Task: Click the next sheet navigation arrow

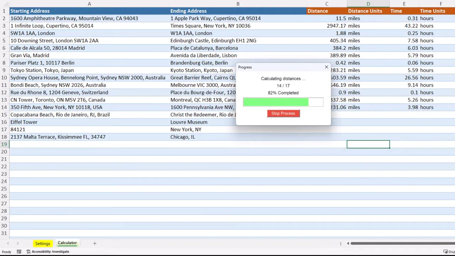Action: (17, 244)
